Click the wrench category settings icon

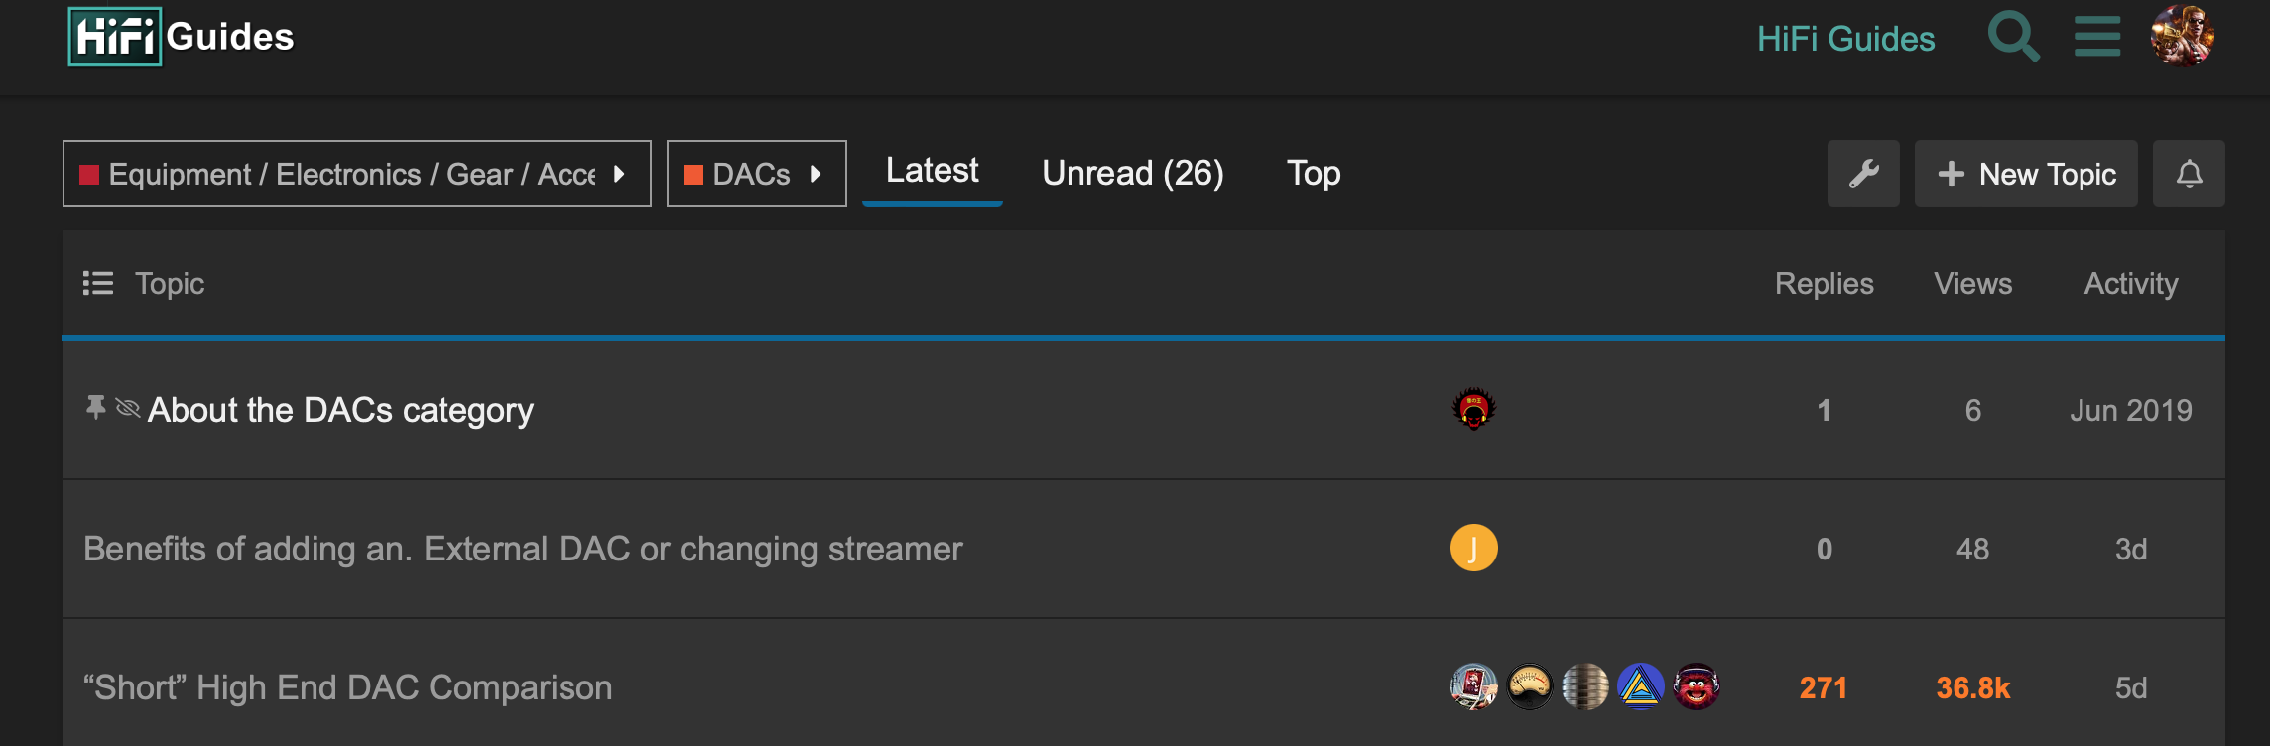1863,174
